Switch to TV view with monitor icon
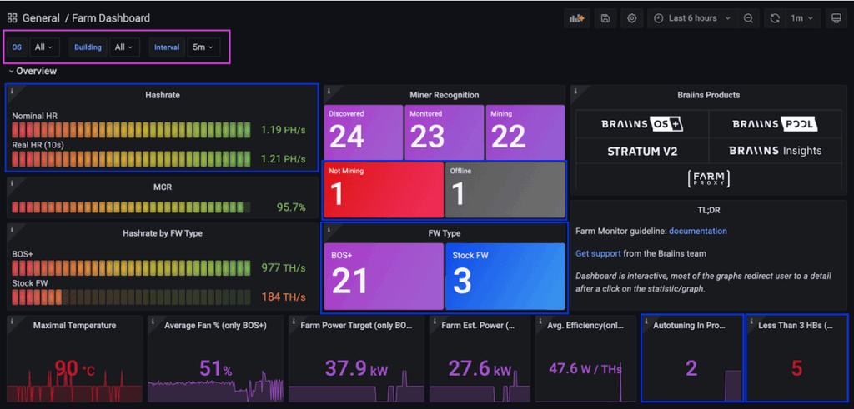The image size is (854, 409). tap(836, 18)
